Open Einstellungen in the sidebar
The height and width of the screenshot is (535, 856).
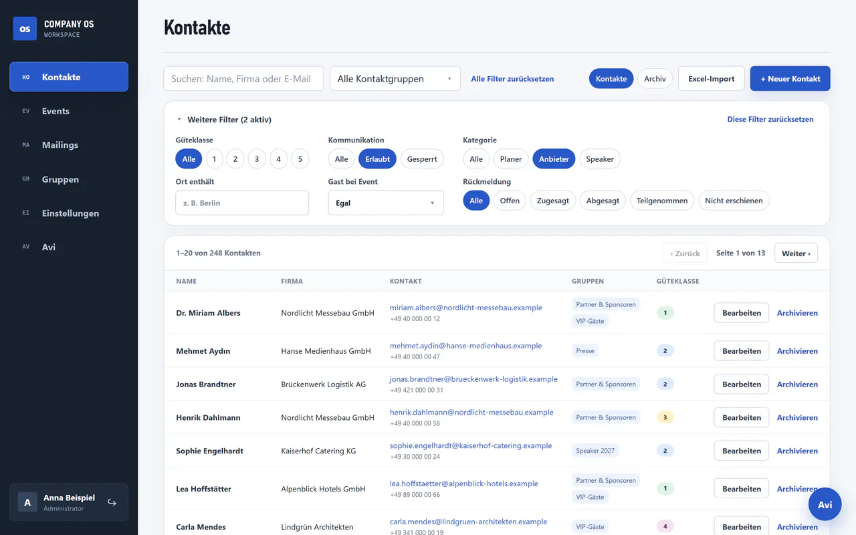(69, 213)
